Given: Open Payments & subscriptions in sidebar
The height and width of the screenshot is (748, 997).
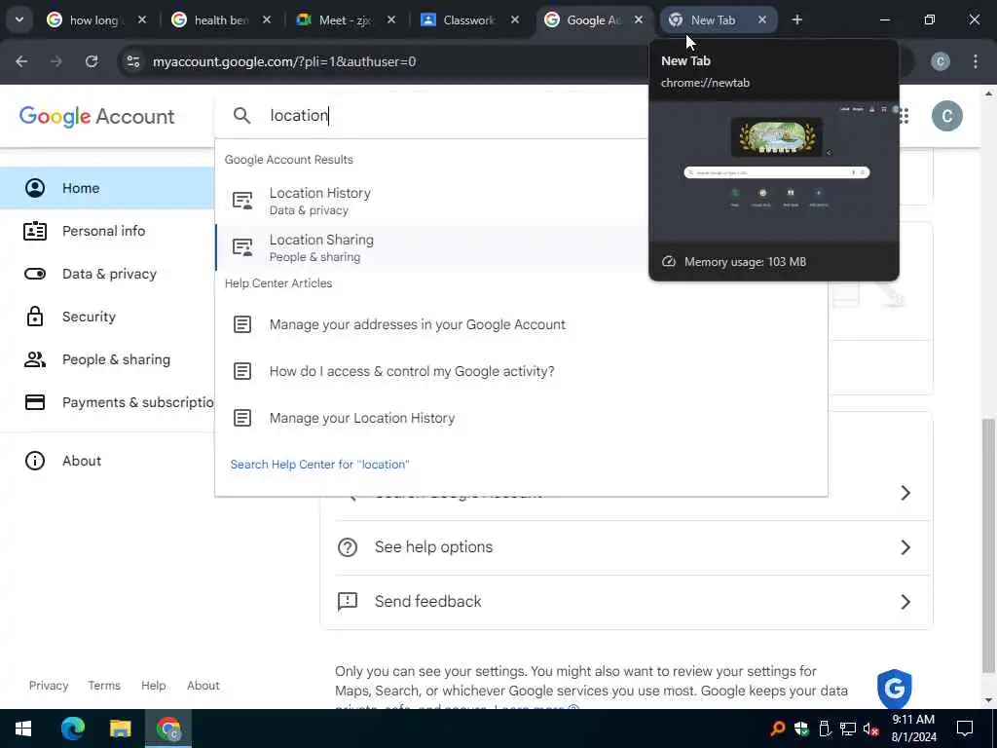Looking at the screenshot, I should (x=107, y=402).
